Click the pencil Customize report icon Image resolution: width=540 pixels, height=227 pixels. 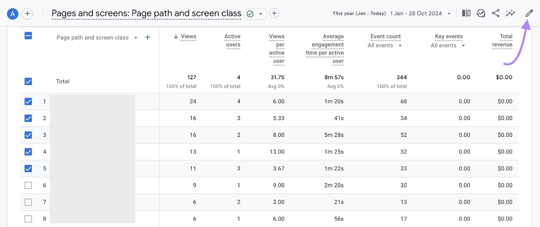tap(529, 13)
